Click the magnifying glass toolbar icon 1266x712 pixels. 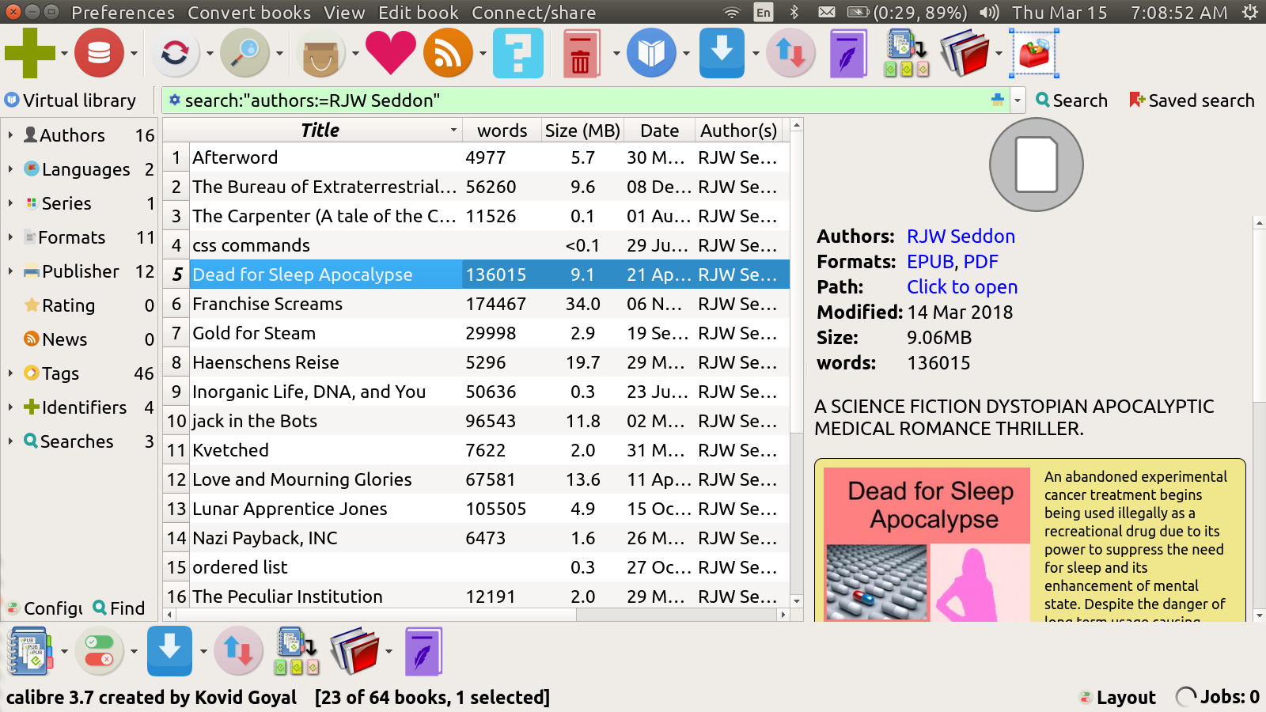(x=244, y=53)
